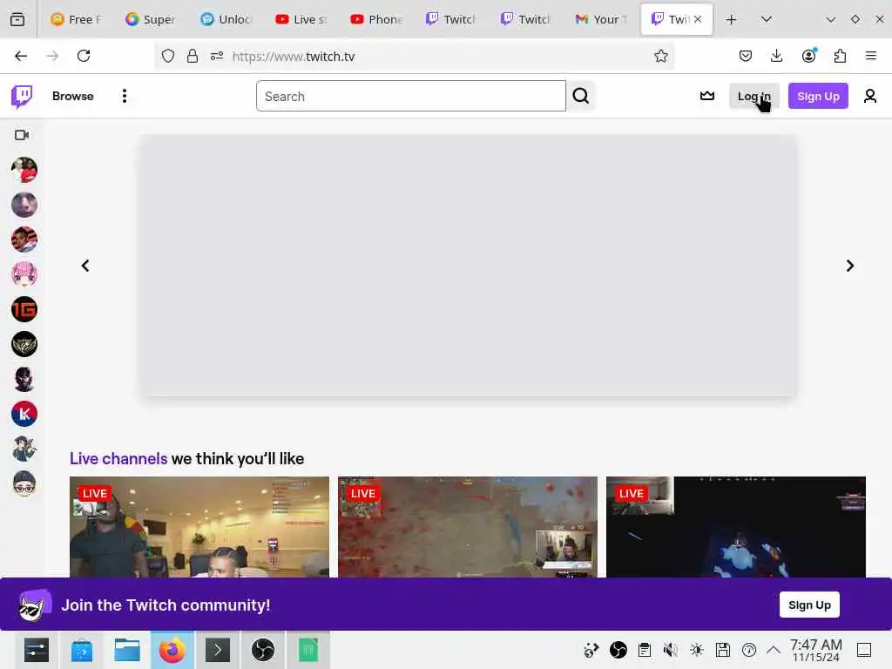Toggle the muted volume tray icon
This screenshot has width=892, height=669.
point(671,650)
